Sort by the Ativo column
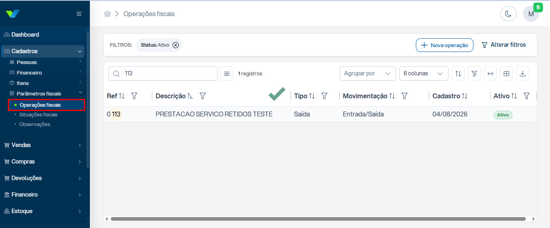This screenshot has height=228, width=550. coord(514,96)
